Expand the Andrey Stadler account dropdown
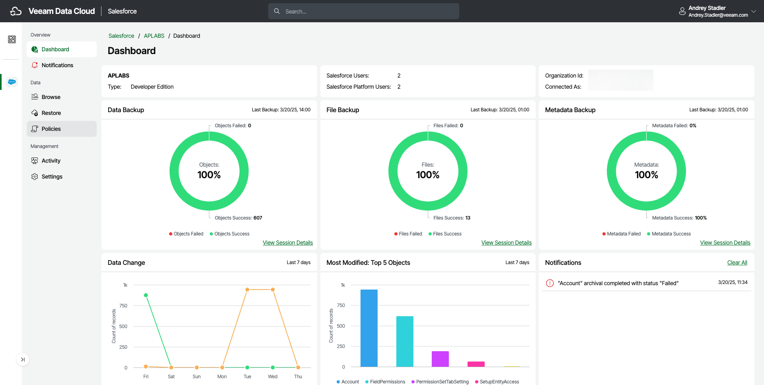Screen dimensions: 764x385 [753, 11]
